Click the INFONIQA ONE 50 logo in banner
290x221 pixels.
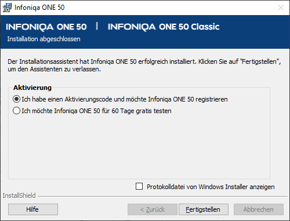(x=46, y=27)
